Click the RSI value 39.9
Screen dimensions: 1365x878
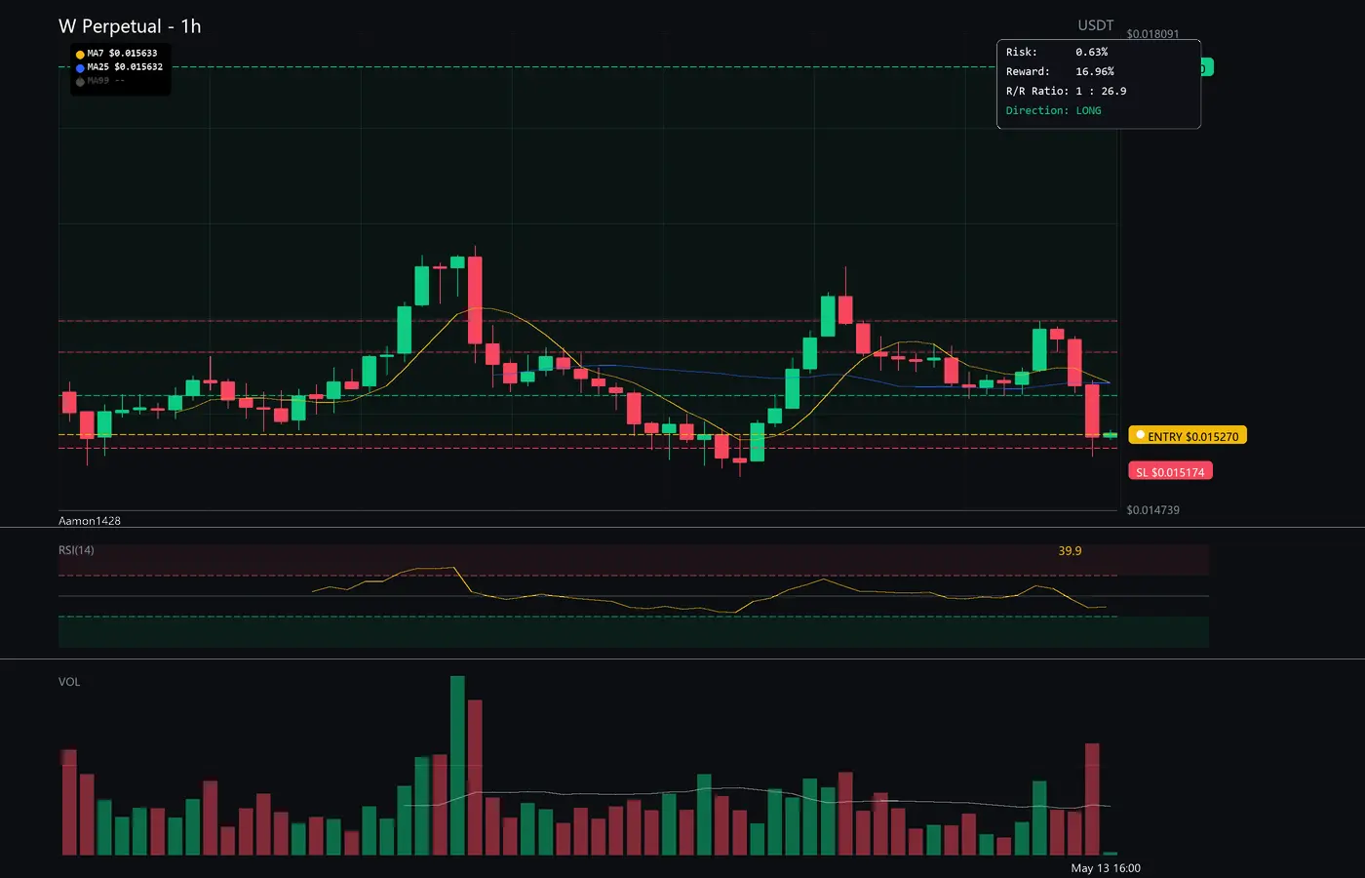click(x=1070, y=551)
